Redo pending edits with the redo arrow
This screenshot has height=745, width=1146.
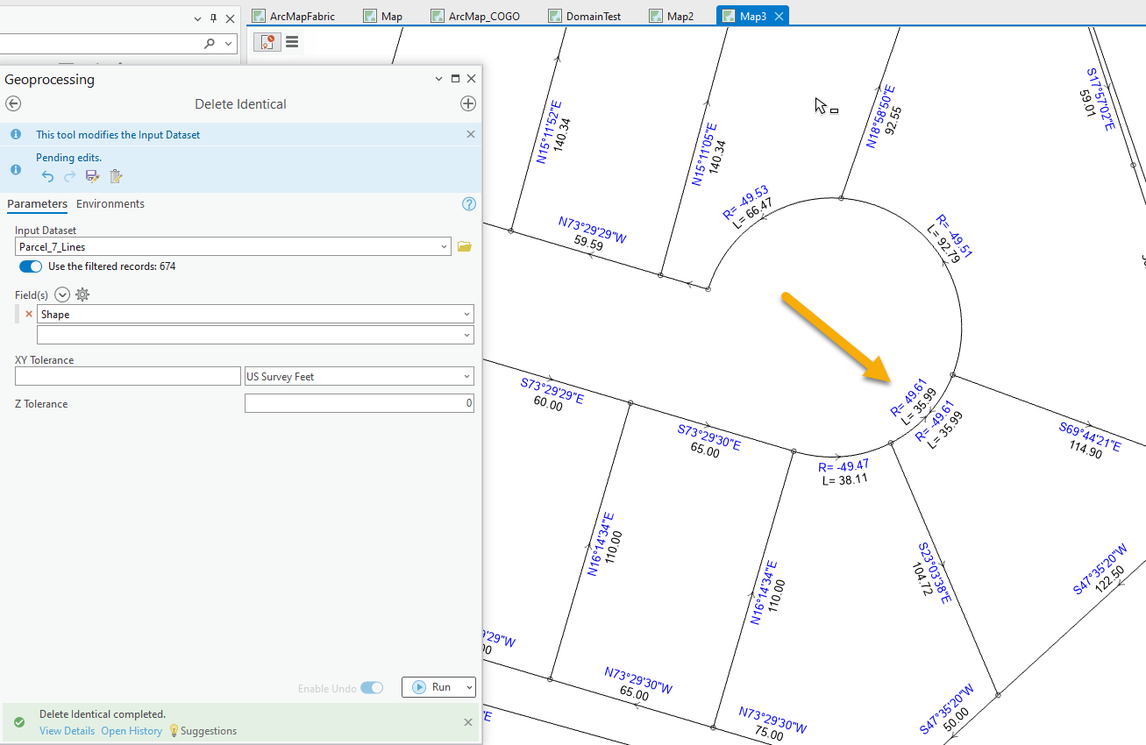[x=69, y=176]
